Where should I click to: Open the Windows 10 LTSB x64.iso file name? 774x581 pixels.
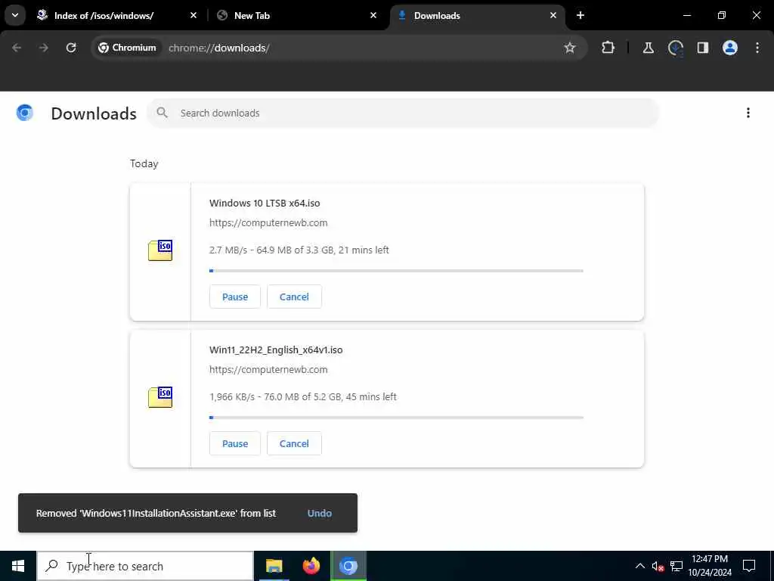pos(265,203)
